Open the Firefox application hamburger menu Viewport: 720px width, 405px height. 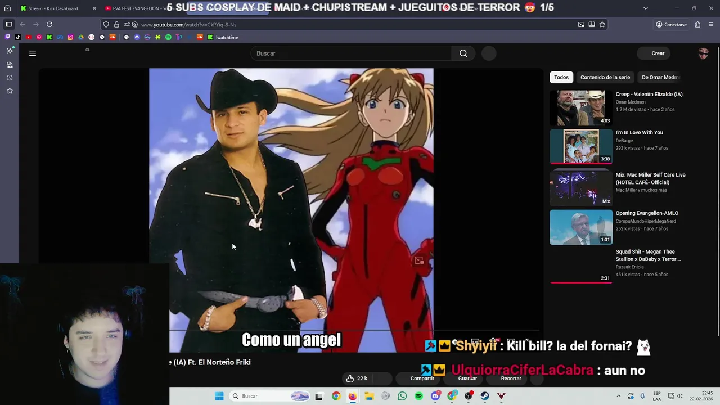tap(711, 25)
